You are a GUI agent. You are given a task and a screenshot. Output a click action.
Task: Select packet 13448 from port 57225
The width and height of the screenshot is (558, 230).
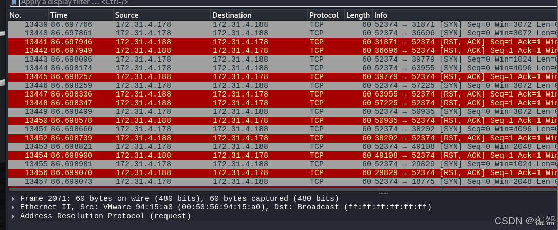click(x=206, y=103)
